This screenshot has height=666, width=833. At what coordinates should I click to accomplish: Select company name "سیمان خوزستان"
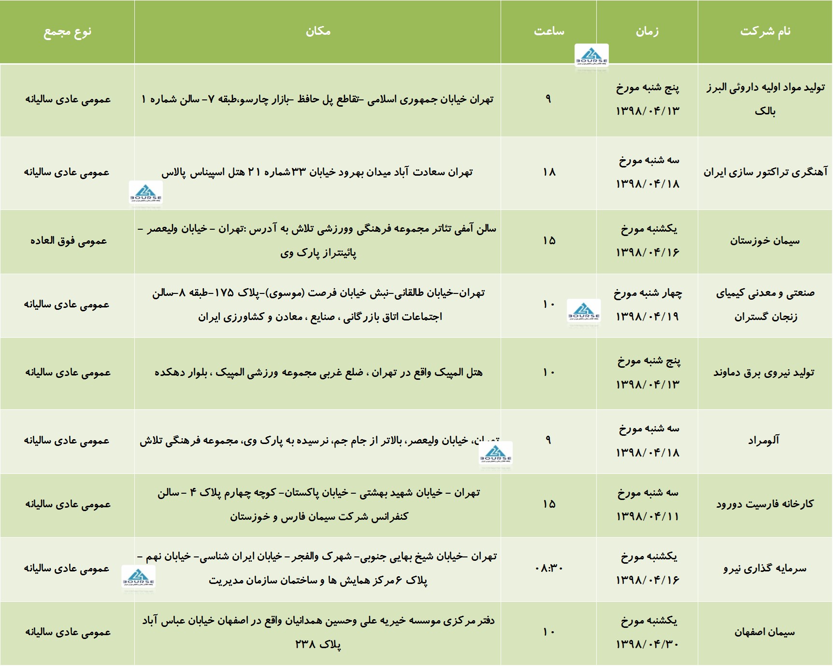765,241
